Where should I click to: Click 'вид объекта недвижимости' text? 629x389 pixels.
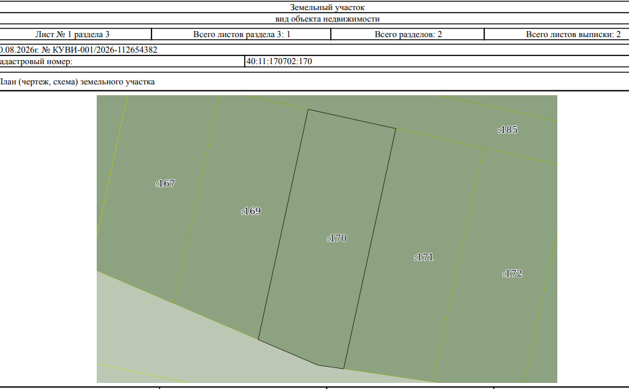click(327, 19)
